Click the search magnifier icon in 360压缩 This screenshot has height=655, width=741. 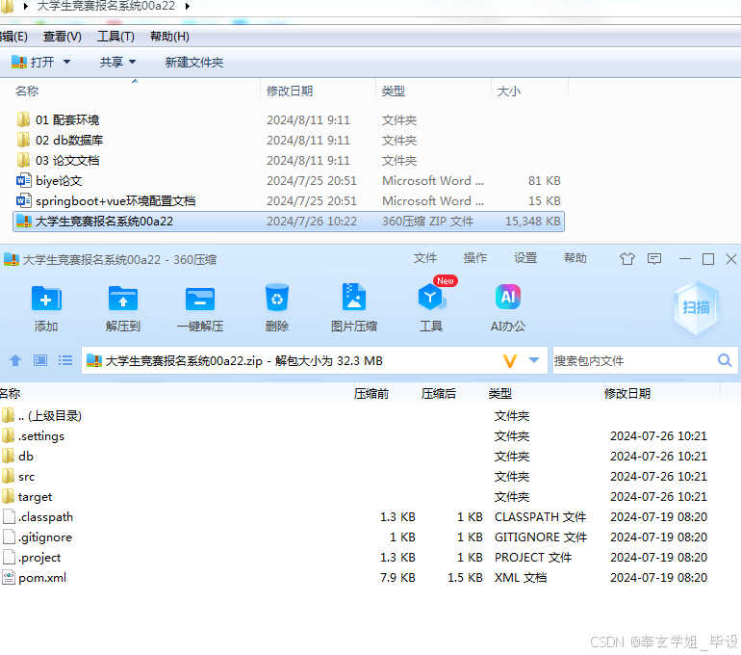pos(725,361)
